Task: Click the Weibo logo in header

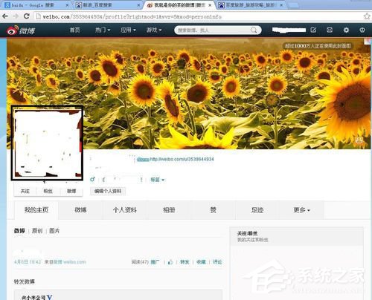Action: [21, 30]
